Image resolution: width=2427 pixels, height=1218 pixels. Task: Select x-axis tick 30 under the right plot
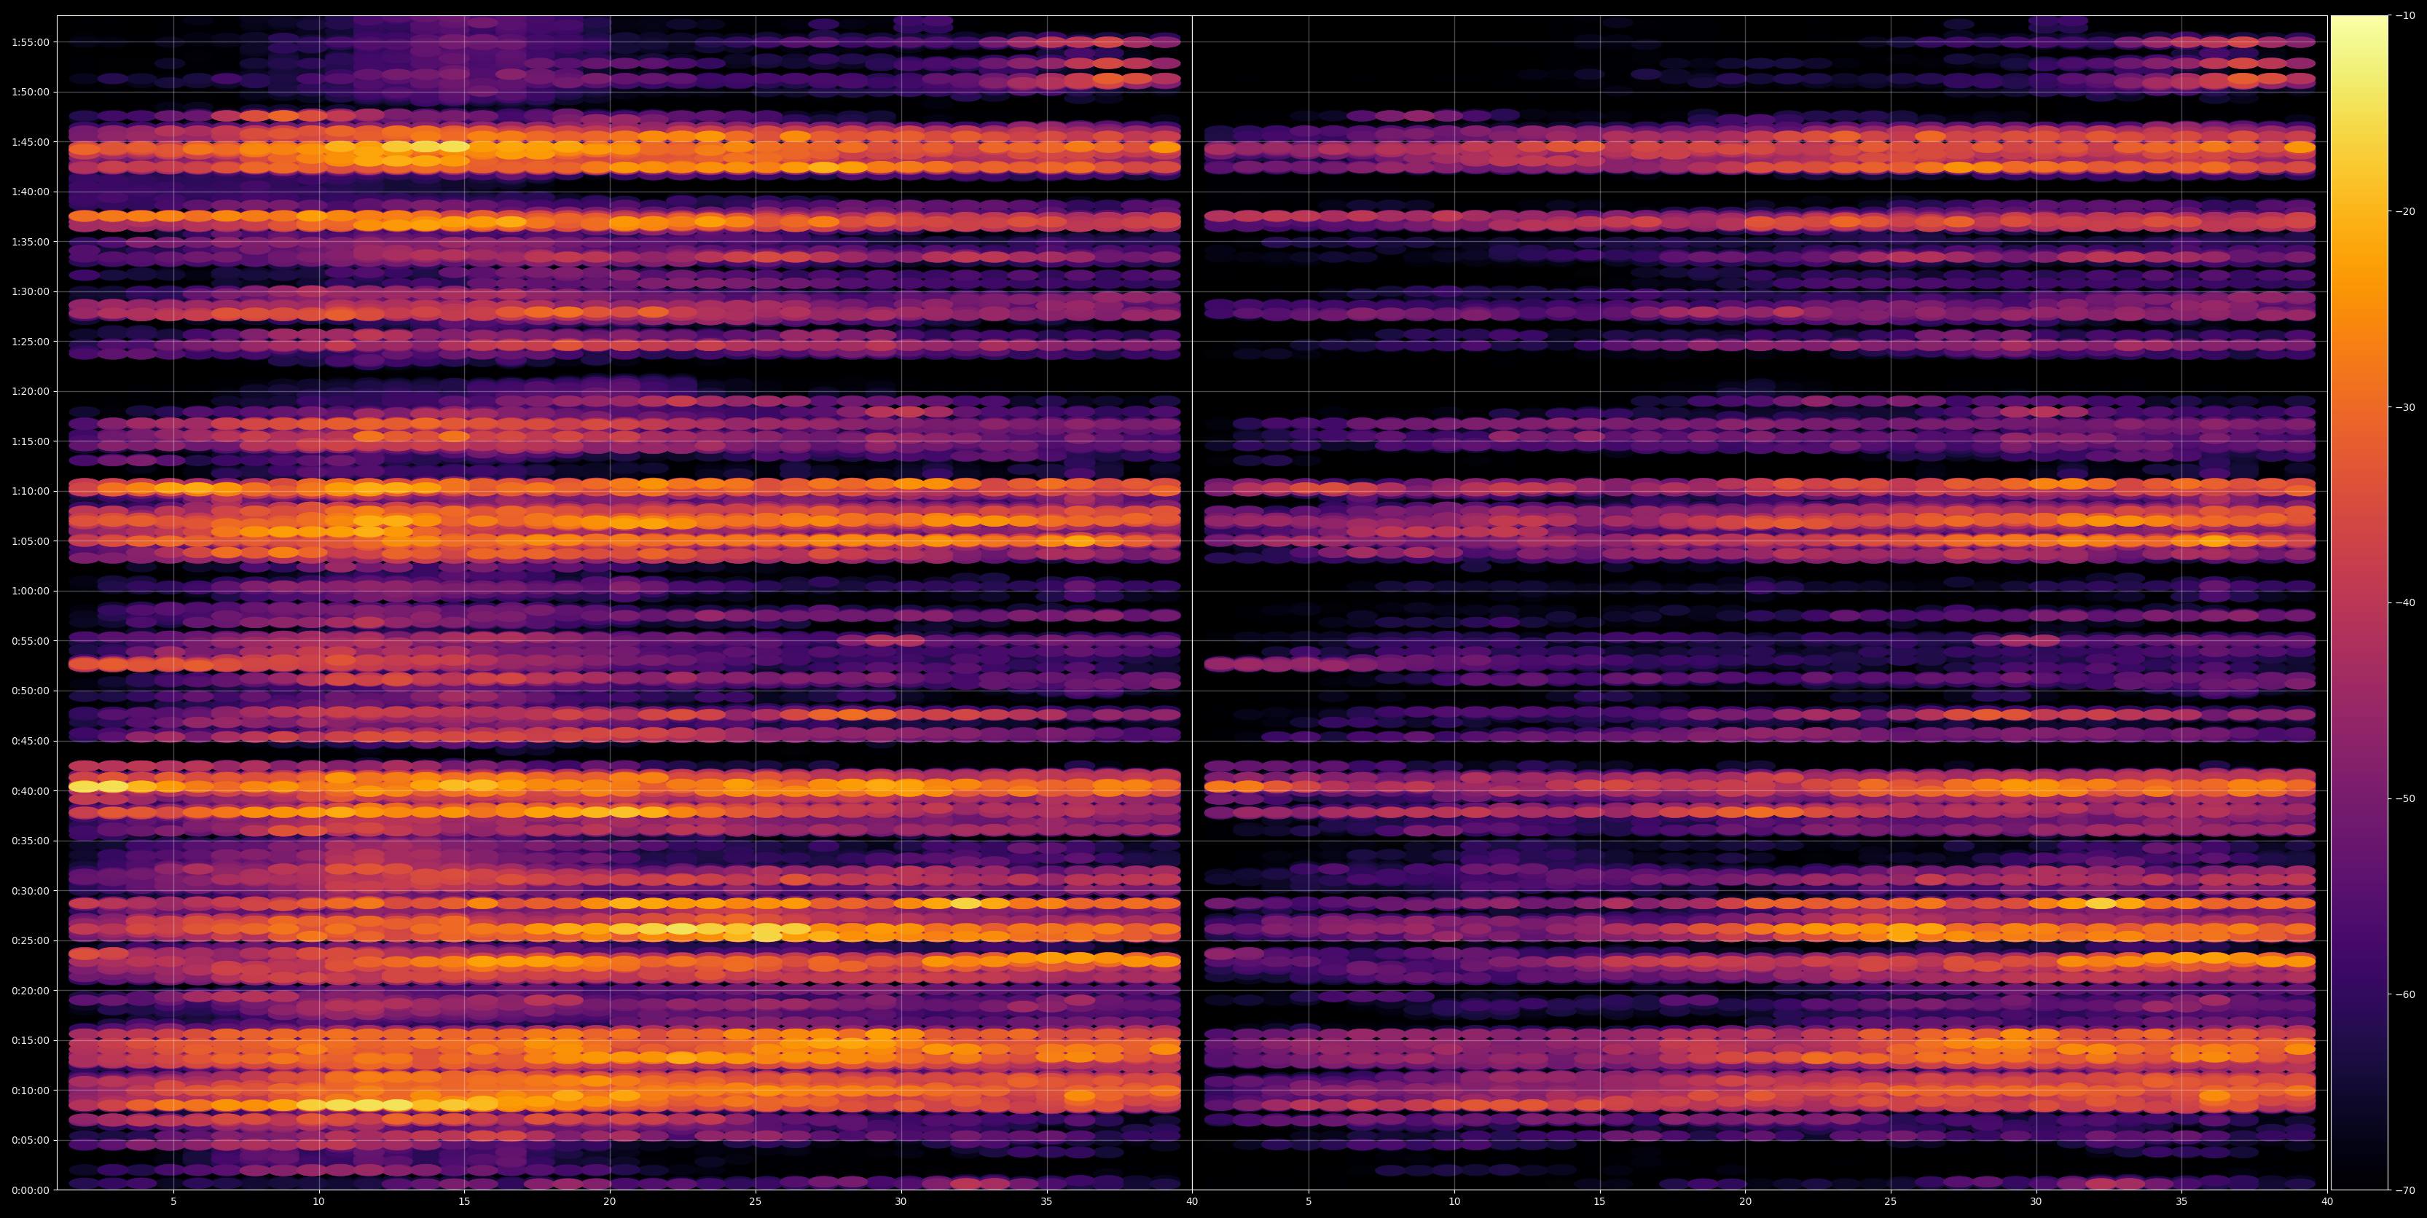2036,1201
